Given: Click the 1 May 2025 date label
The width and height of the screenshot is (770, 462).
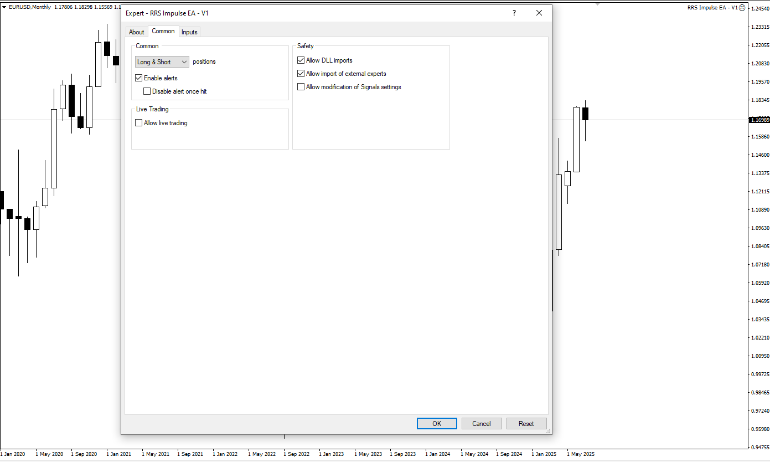Looking at the screenshot, I should click(x=581, y=454).
